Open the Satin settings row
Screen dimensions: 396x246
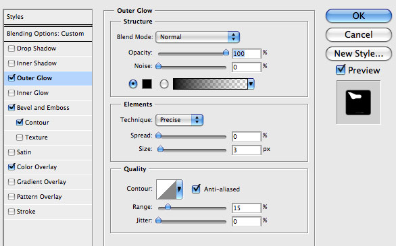tap(48, 152)
